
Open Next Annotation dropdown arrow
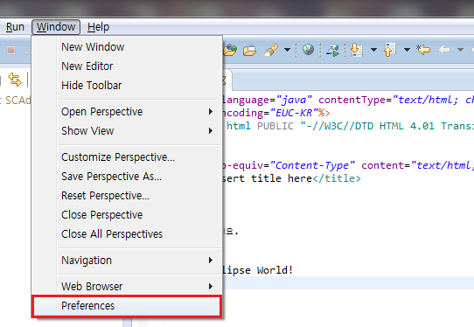coord(374,50)
